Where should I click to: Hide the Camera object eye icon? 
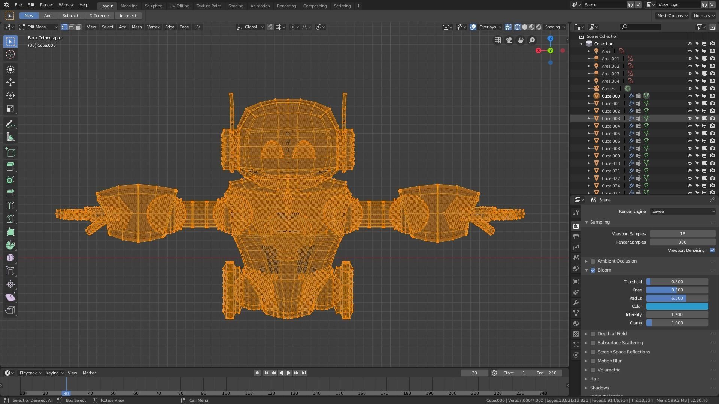pyautogui.click(x=689, y=88)
